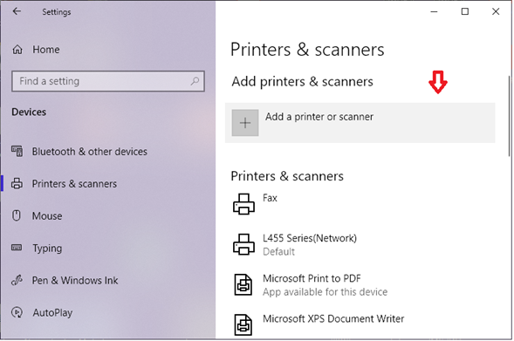Close the Settings window
The width and height of the screenshot is (514, 341).
tap(496, 11)
